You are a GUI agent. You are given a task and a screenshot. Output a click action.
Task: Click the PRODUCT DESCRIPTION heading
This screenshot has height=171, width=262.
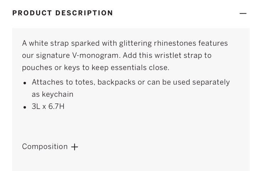tap(62, 13)
